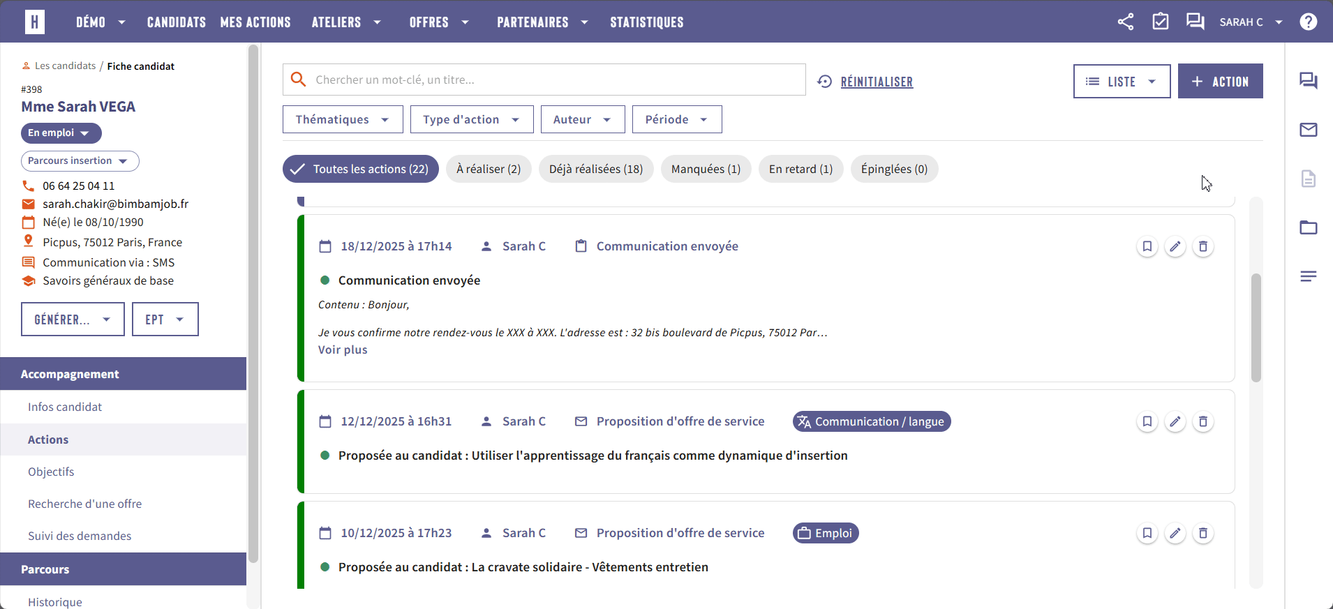Viewport: 1333px width, 609px height.
Task: Open the Auteur filter dropdown
Action: pyautogui.click(x=583, y=119)
